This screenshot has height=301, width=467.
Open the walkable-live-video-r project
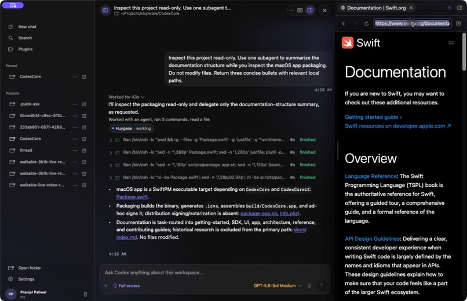tap(41, 185)
